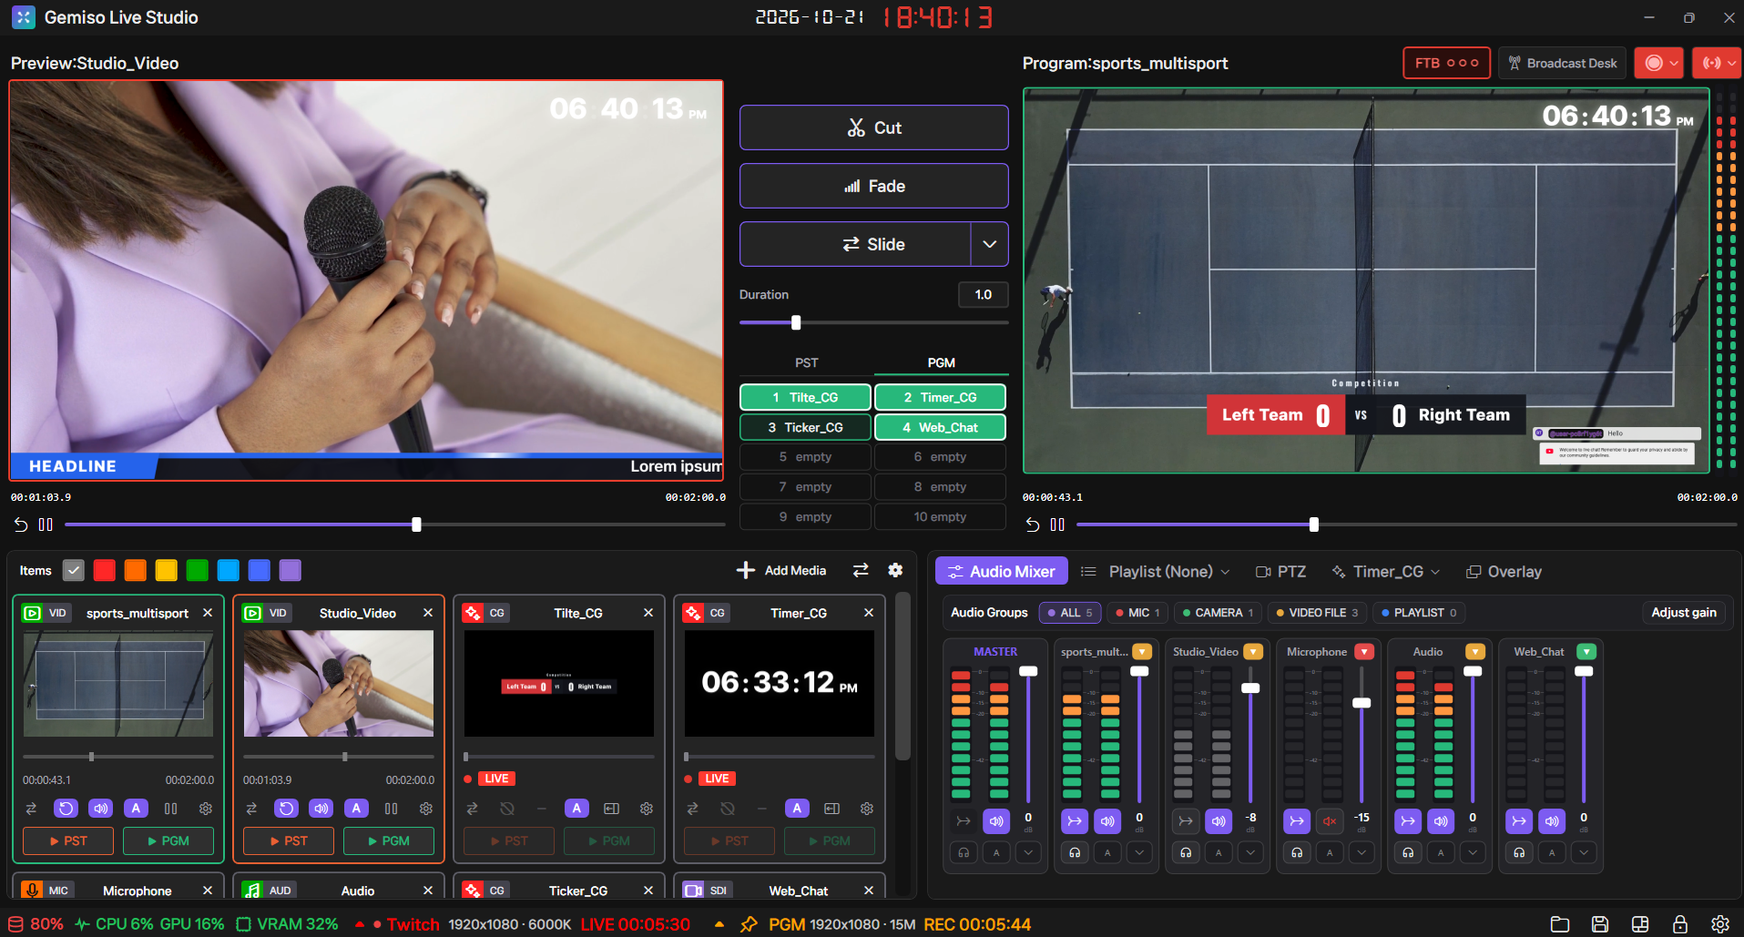Click the Slide transition button
This screenshot has width=1744, height=937.
[x=856, y=244]
